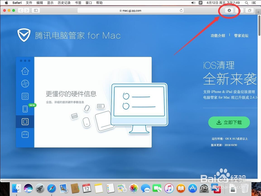This screenshot has width=261, height=196.
Task: Click the Tencent shield logo
Action: (24, 35)
